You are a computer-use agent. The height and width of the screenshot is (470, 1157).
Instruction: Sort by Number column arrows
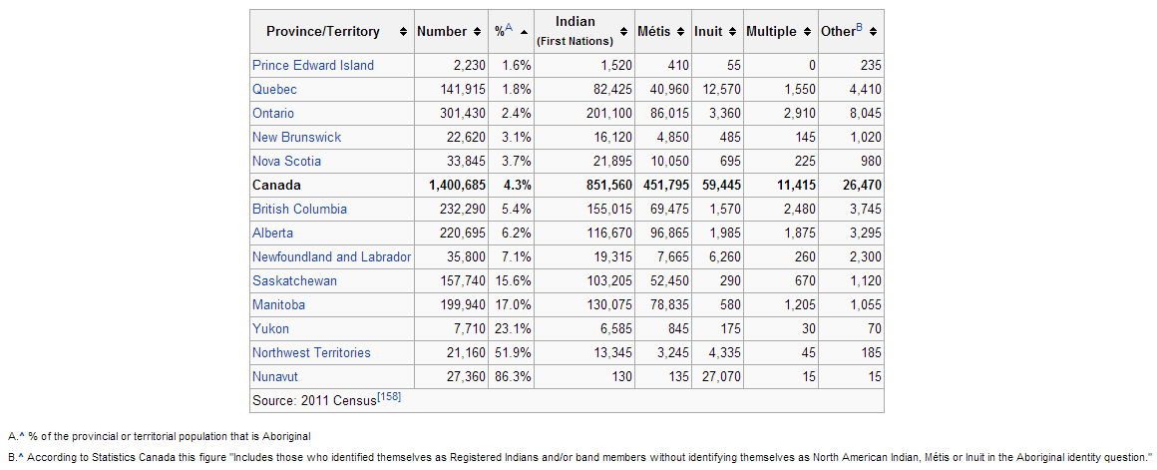[x=479, y=32]
